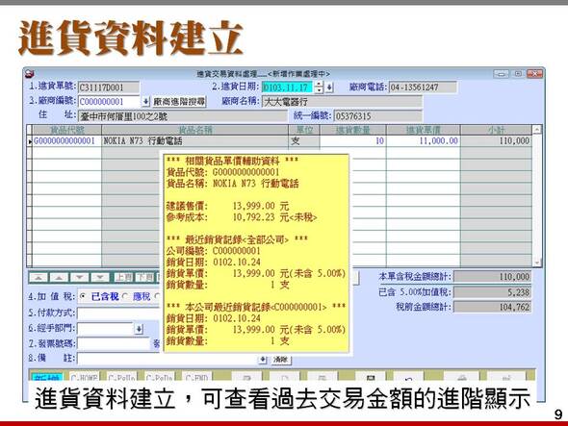Move down one grid row arrow button

click(80, 278)
